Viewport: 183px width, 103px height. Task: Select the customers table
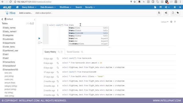[9, 39]
